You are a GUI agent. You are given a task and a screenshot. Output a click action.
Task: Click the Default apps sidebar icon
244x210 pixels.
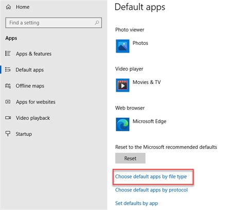(8, 69)
